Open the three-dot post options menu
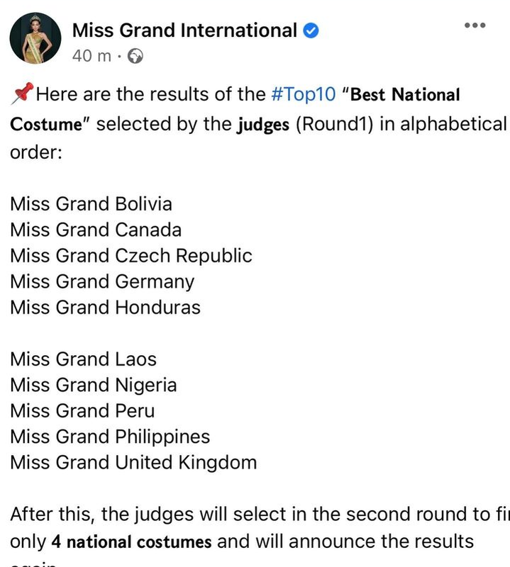This screenshot has height=567, width=510. pos(475,25)
